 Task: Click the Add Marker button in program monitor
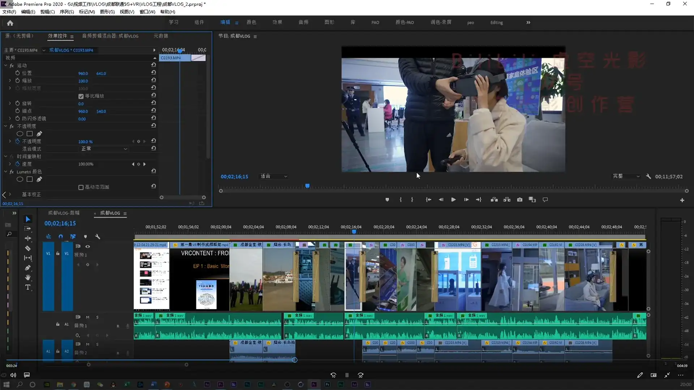[387, 200]
